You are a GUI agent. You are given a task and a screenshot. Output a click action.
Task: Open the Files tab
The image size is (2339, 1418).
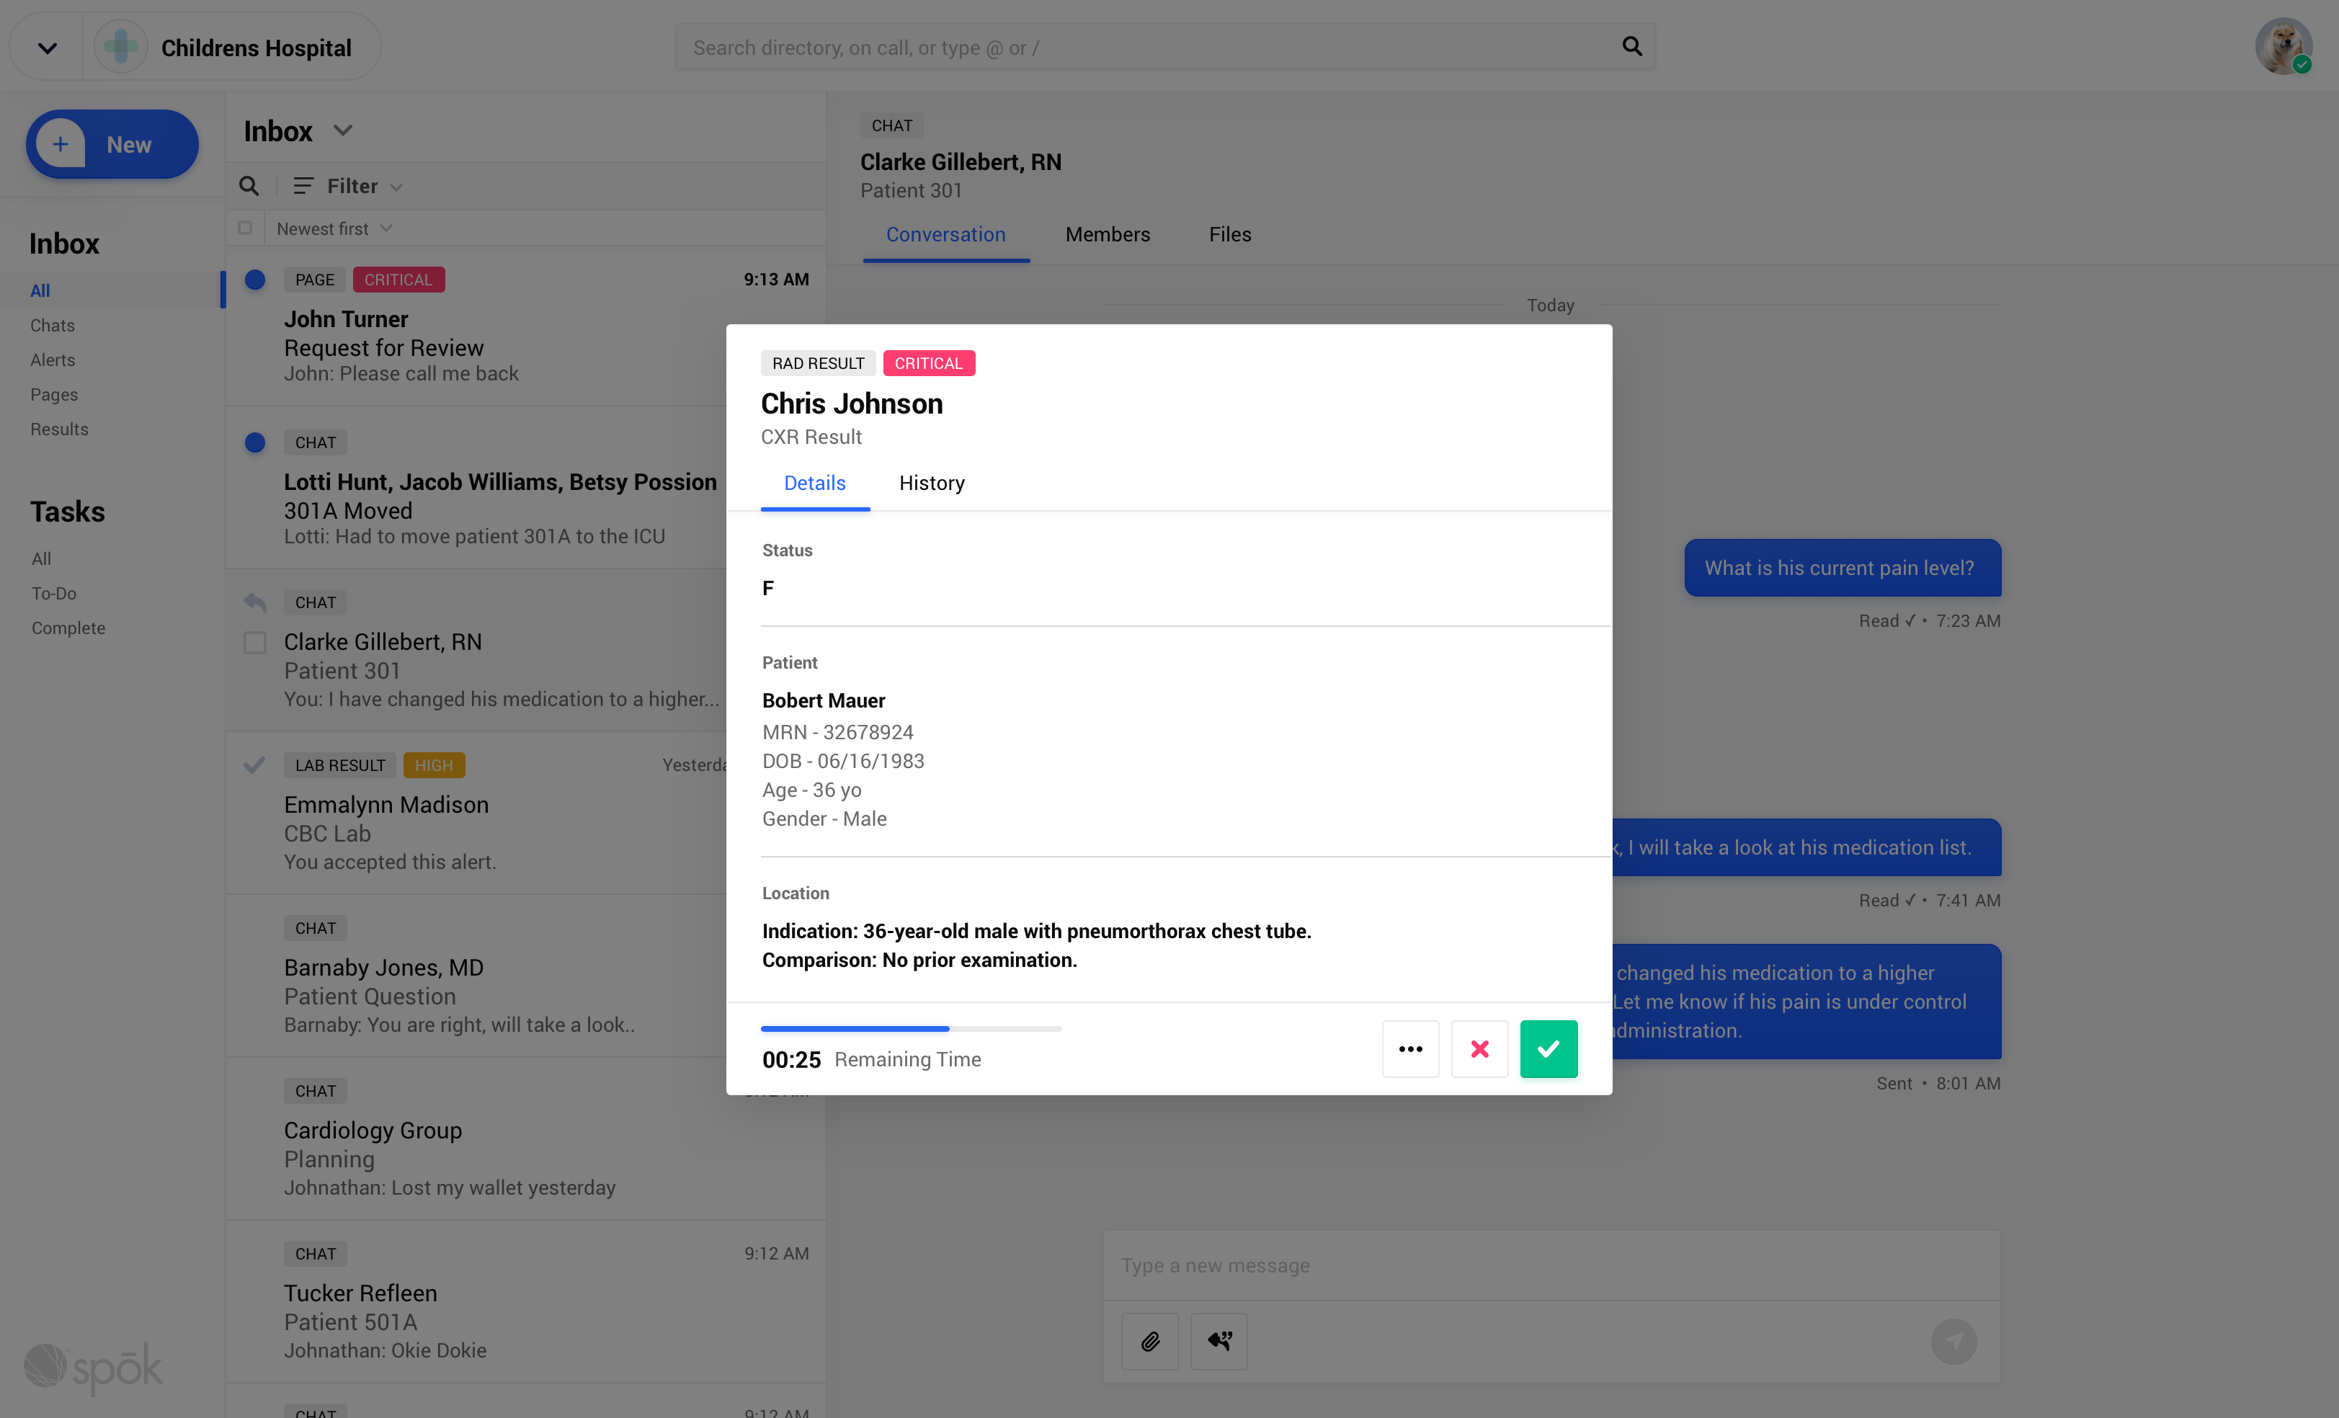1229,234
